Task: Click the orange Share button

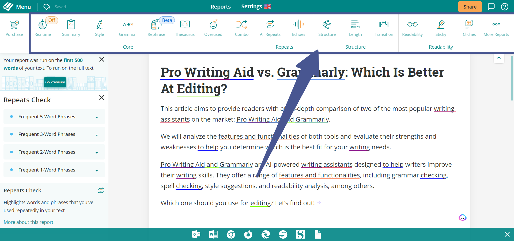Action: point(470,7)
